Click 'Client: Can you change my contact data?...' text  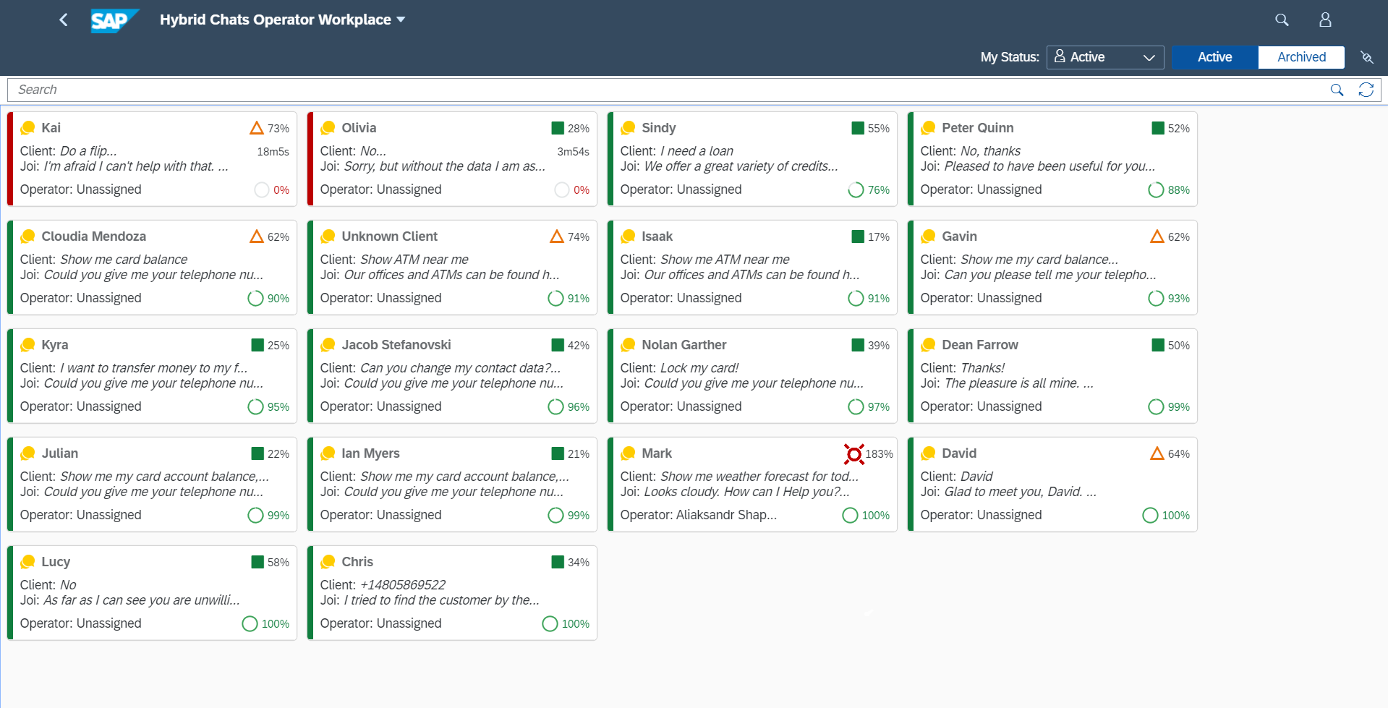(440, 368)
